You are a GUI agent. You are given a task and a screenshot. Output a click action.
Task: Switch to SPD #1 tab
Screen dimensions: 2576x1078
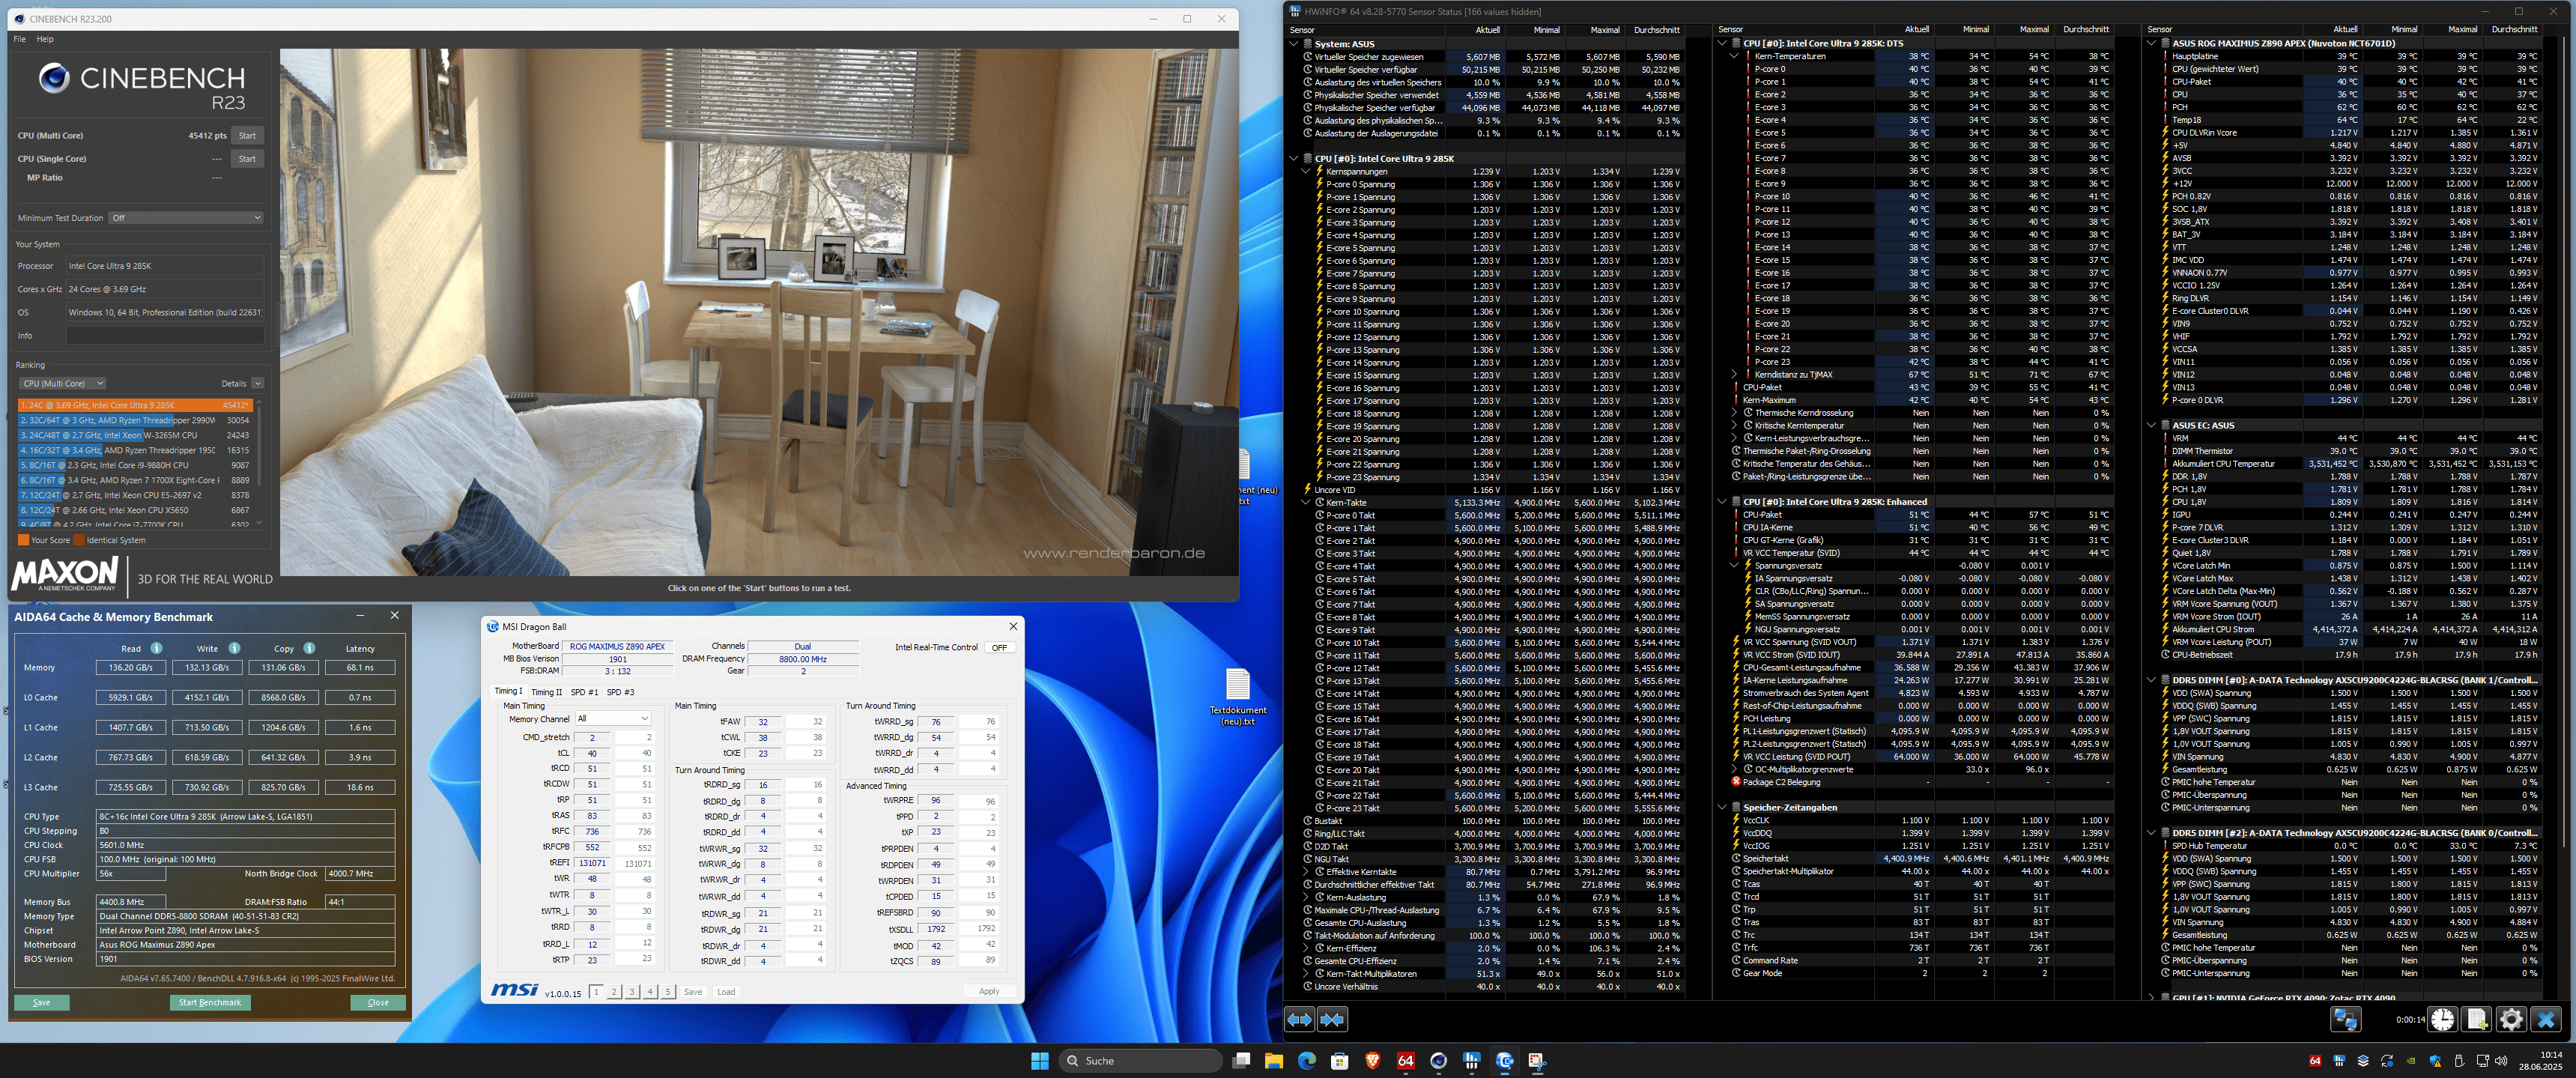pyautogui.click(x=584, y=692)
